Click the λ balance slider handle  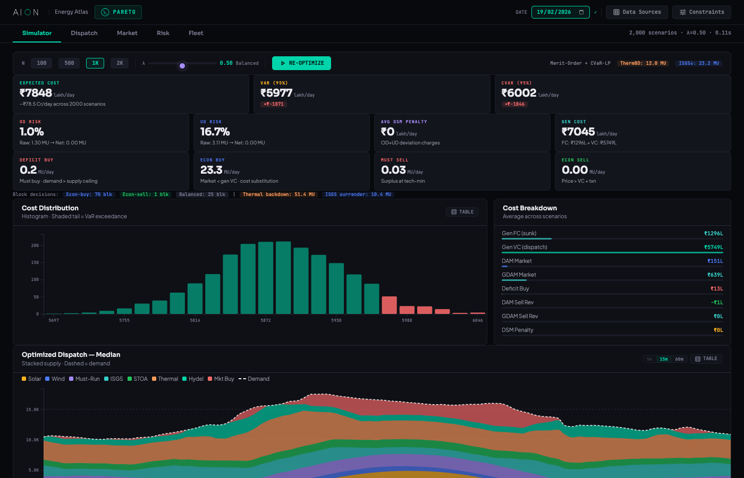pyautogui.click(x=182, y=65)
